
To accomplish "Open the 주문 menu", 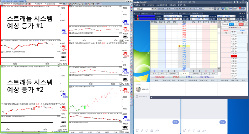I will point(144,5).
